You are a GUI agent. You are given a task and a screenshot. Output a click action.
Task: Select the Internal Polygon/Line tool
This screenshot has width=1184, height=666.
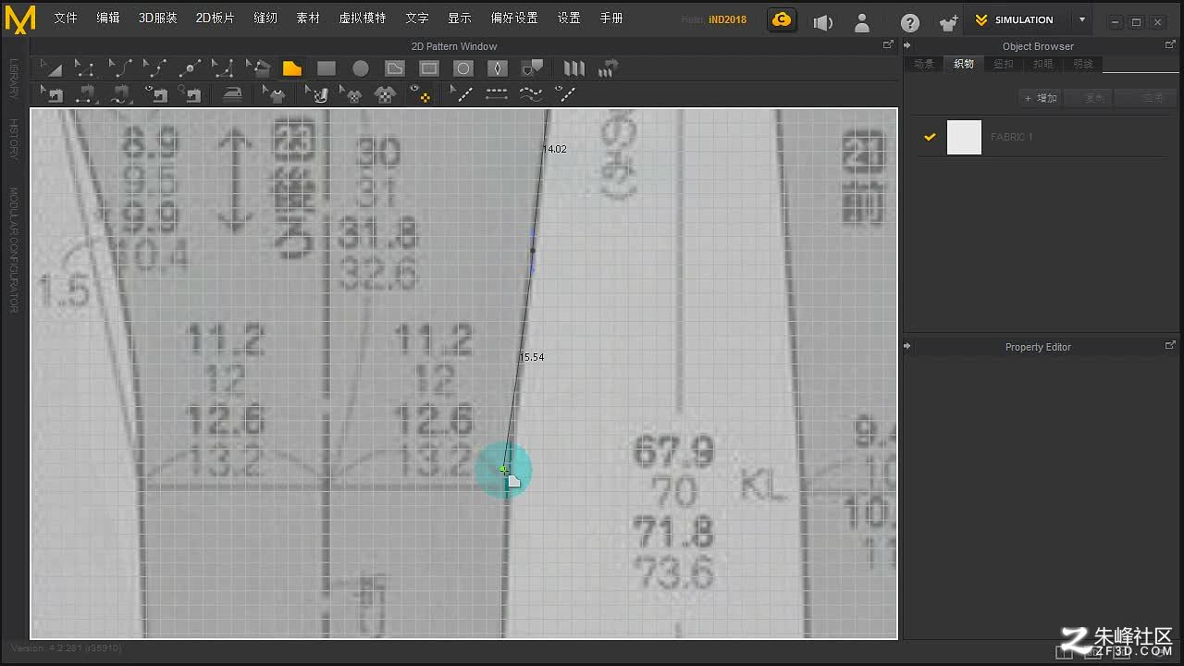coord(395,68)
